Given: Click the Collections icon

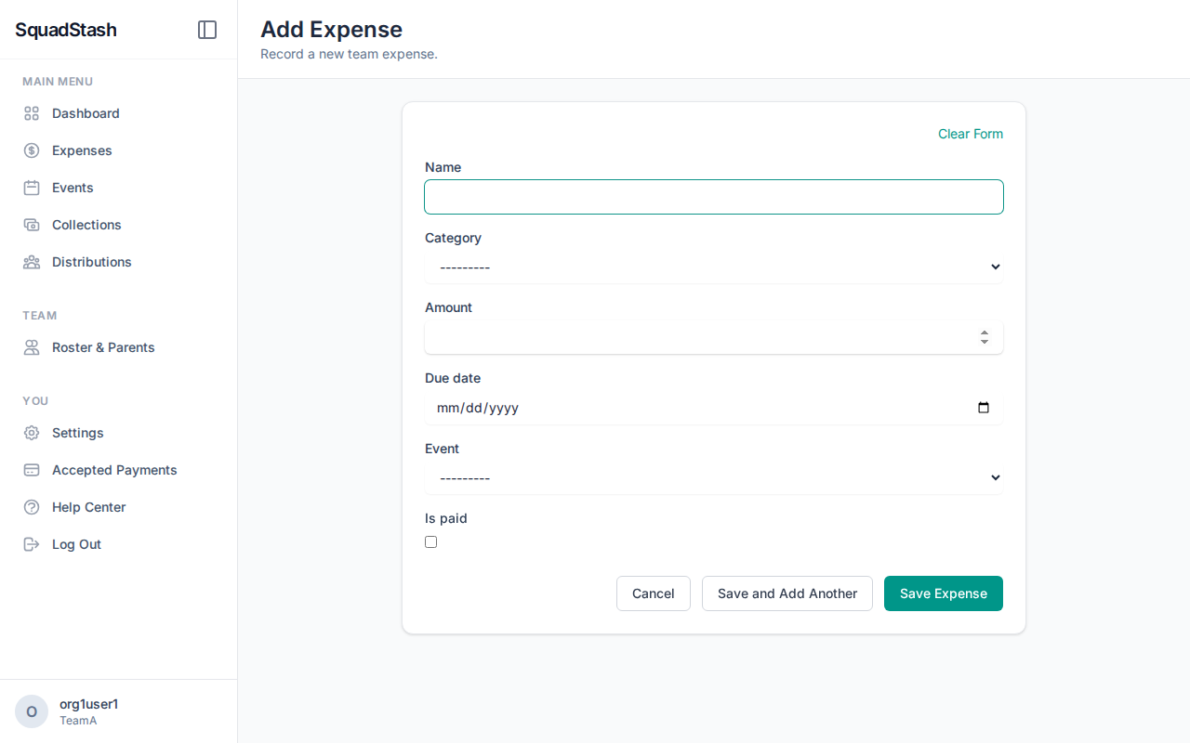Looking at the screenshot, I should (31, 224).
